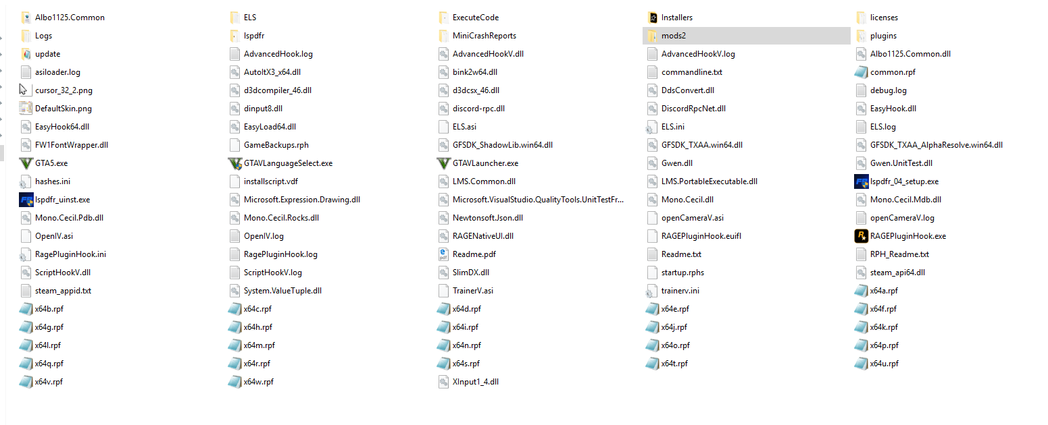Select the steam_appid.txt file name
1048x425 pixels.
pos(63,291)
